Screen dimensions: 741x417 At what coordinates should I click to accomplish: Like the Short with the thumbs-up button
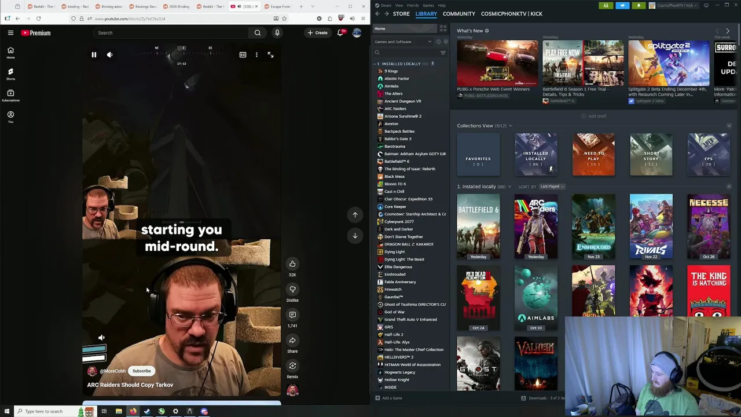(x=292, y=264)
